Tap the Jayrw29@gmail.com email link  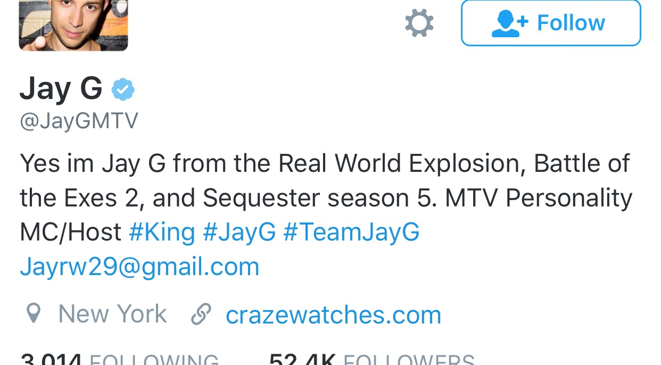pyautogui.click(x=139, y=267)
